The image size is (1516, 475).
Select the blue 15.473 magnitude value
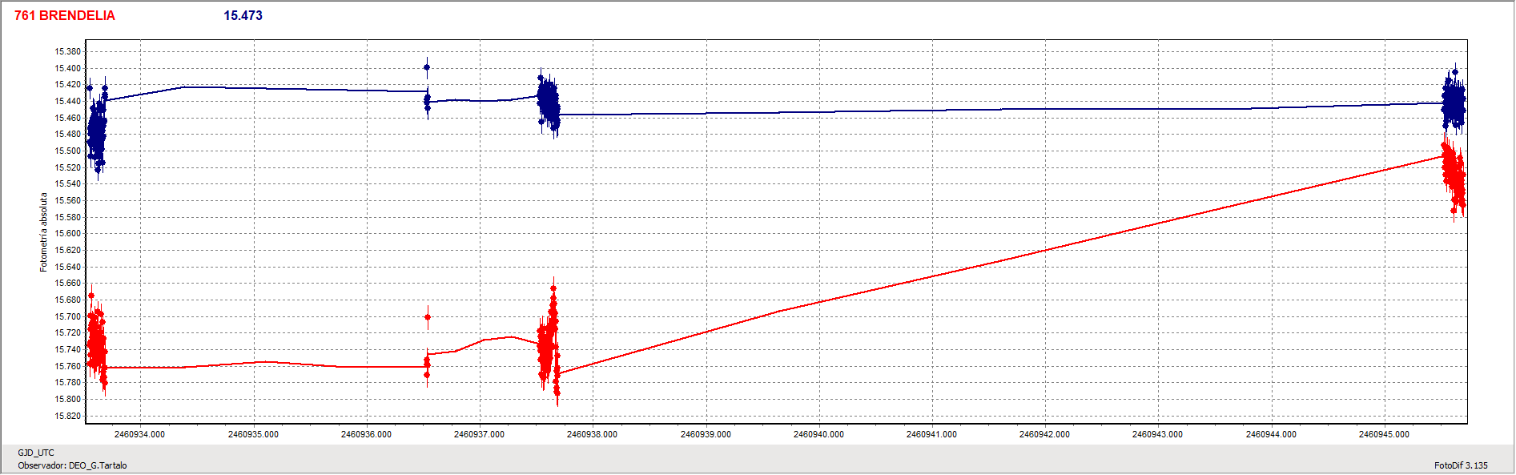[243, 16]
